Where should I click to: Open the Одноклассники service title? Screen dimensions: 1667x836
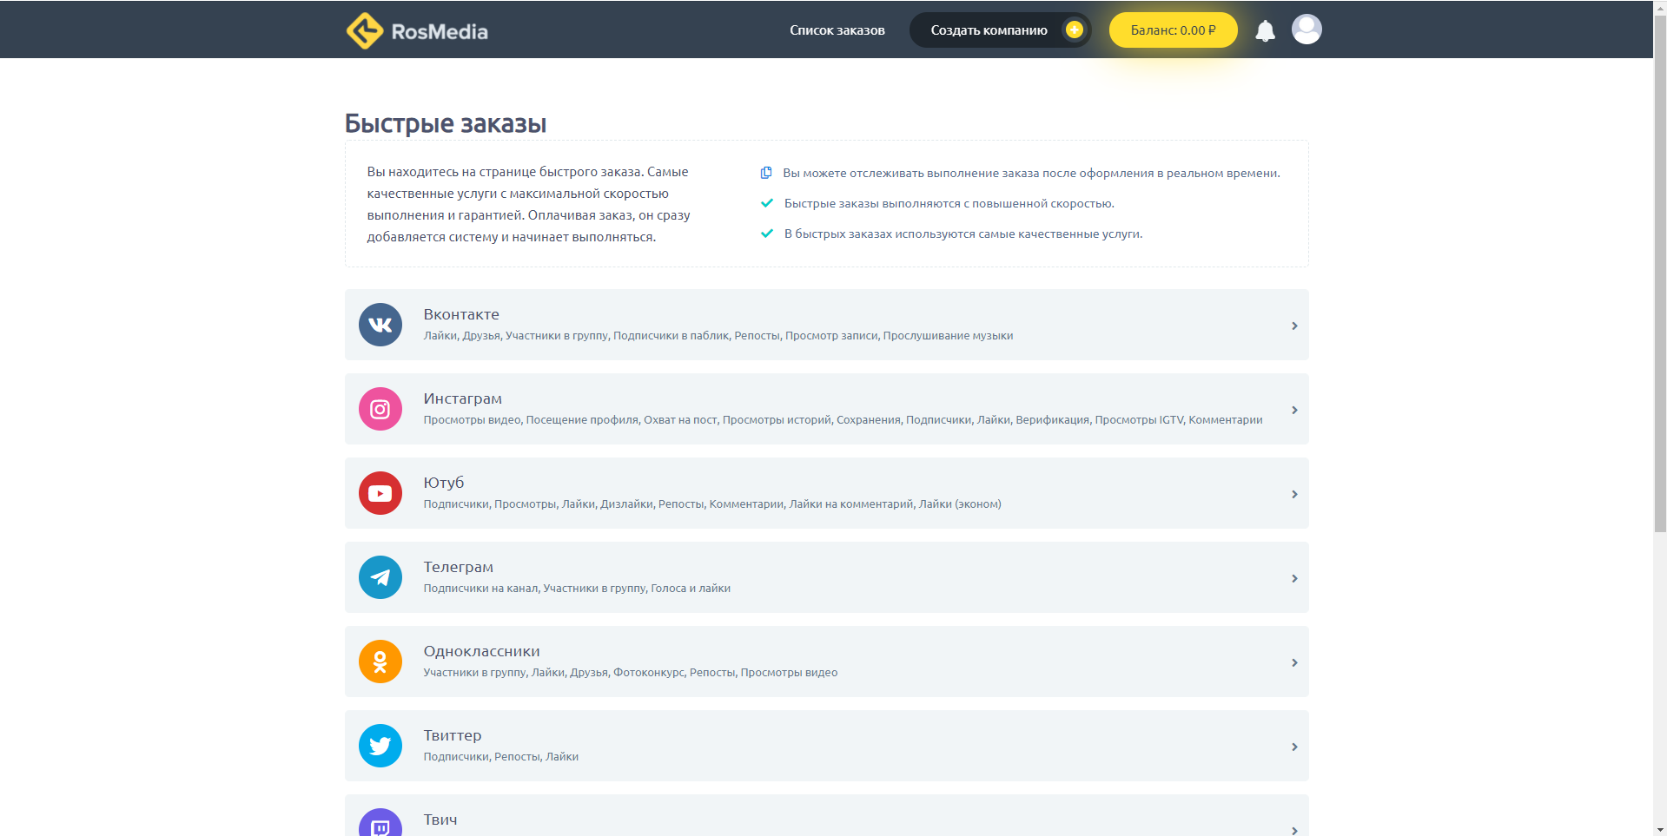pos(482,651)
